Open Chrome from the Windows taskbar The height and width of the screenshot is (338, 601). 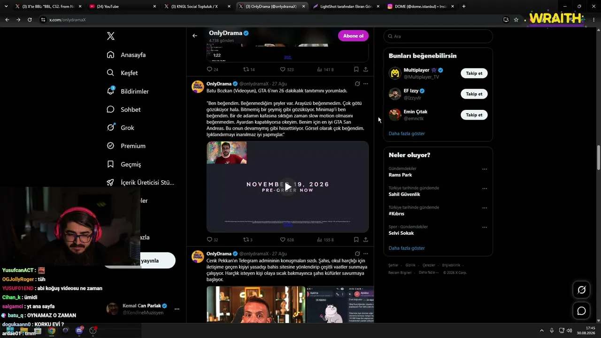pyautogui.click(x=52, y=330)
